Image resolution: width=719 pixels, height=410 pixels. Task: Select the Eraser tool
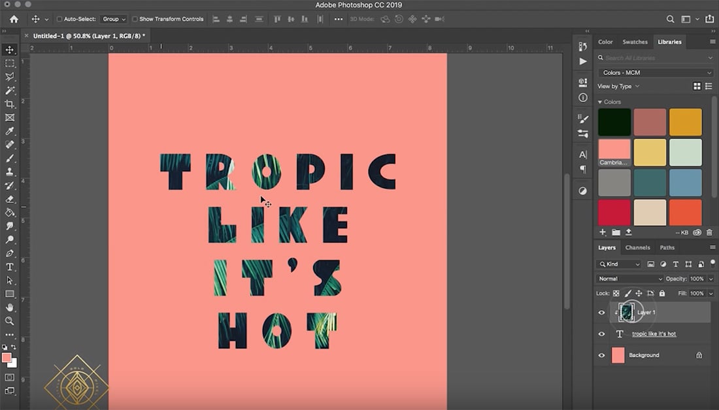[10, 199]
